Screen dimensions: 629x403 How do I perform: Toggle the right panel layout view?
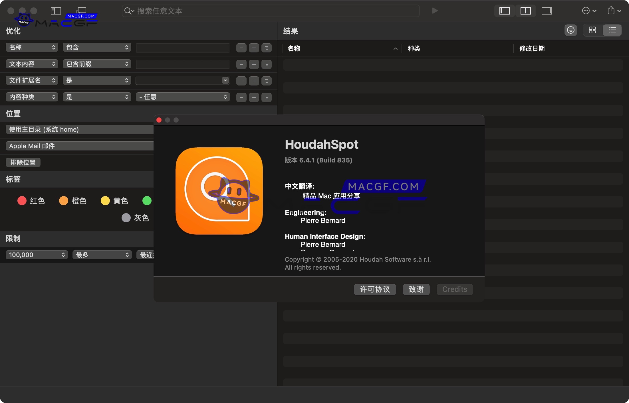[547, 11]
